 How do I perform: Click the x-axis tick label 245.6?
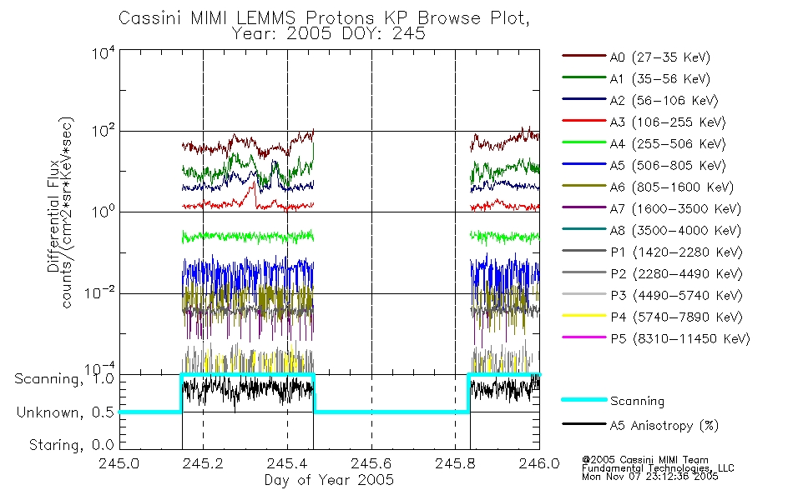tap(371, 463)
